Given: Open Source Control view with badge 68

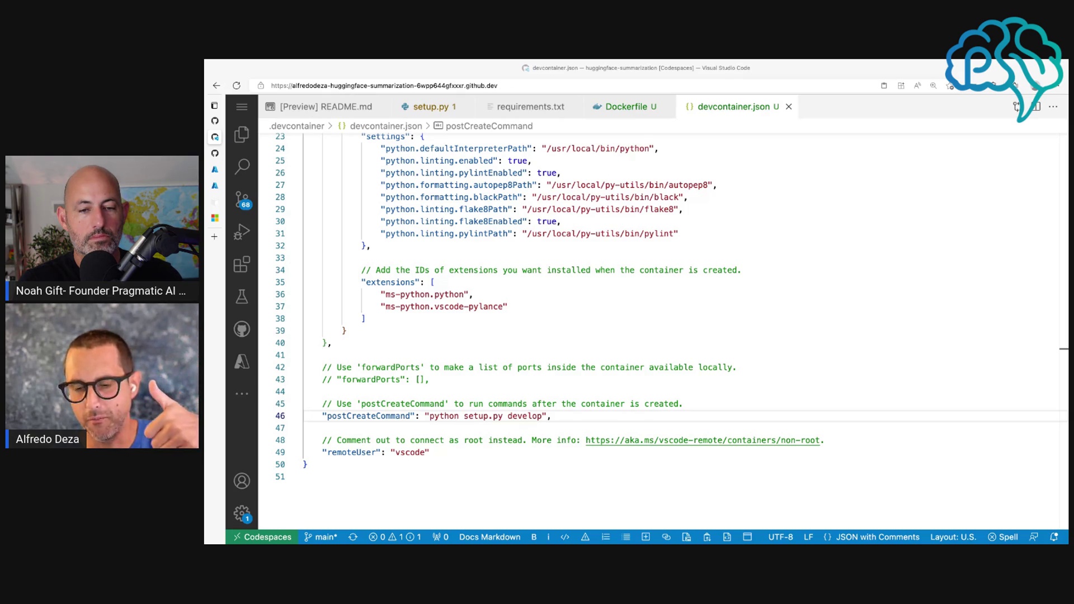Looking at the screenshot, I should tap(242, 200).
